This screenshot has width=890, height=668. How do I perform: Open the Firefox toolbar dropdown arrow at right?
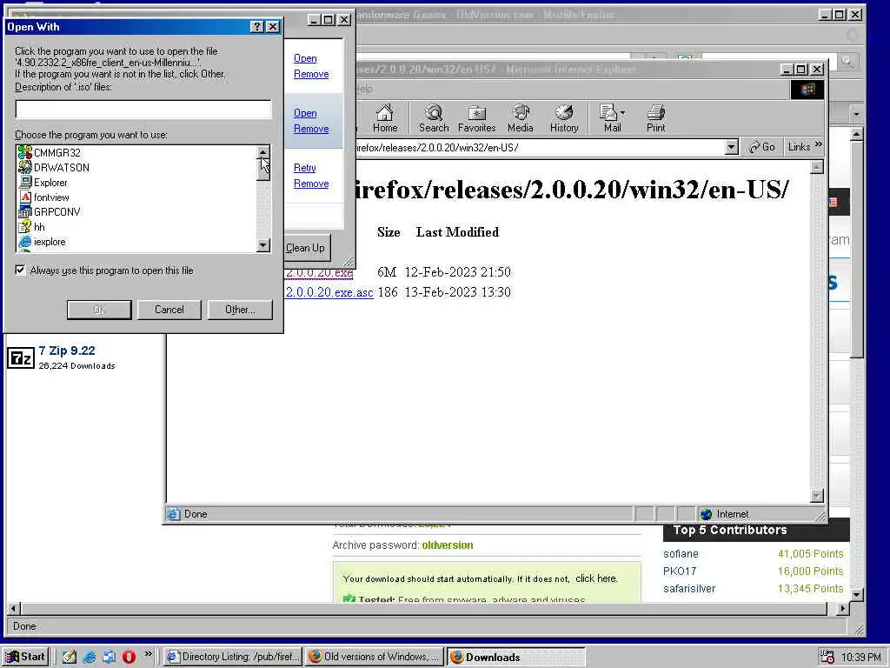[x=856, y=114]
